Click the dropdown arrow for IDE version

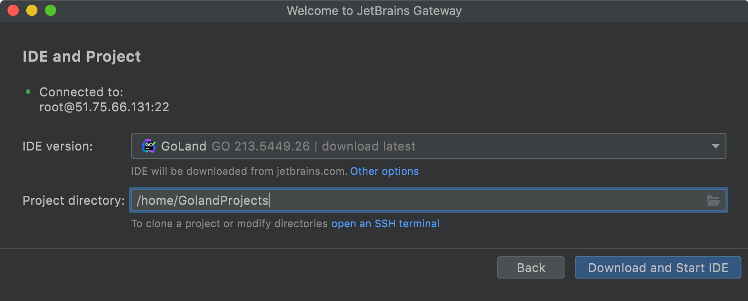pos(715,146)
